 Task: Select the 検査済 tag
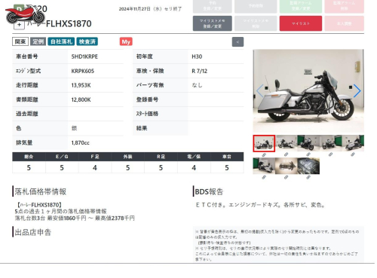(87, 41)
